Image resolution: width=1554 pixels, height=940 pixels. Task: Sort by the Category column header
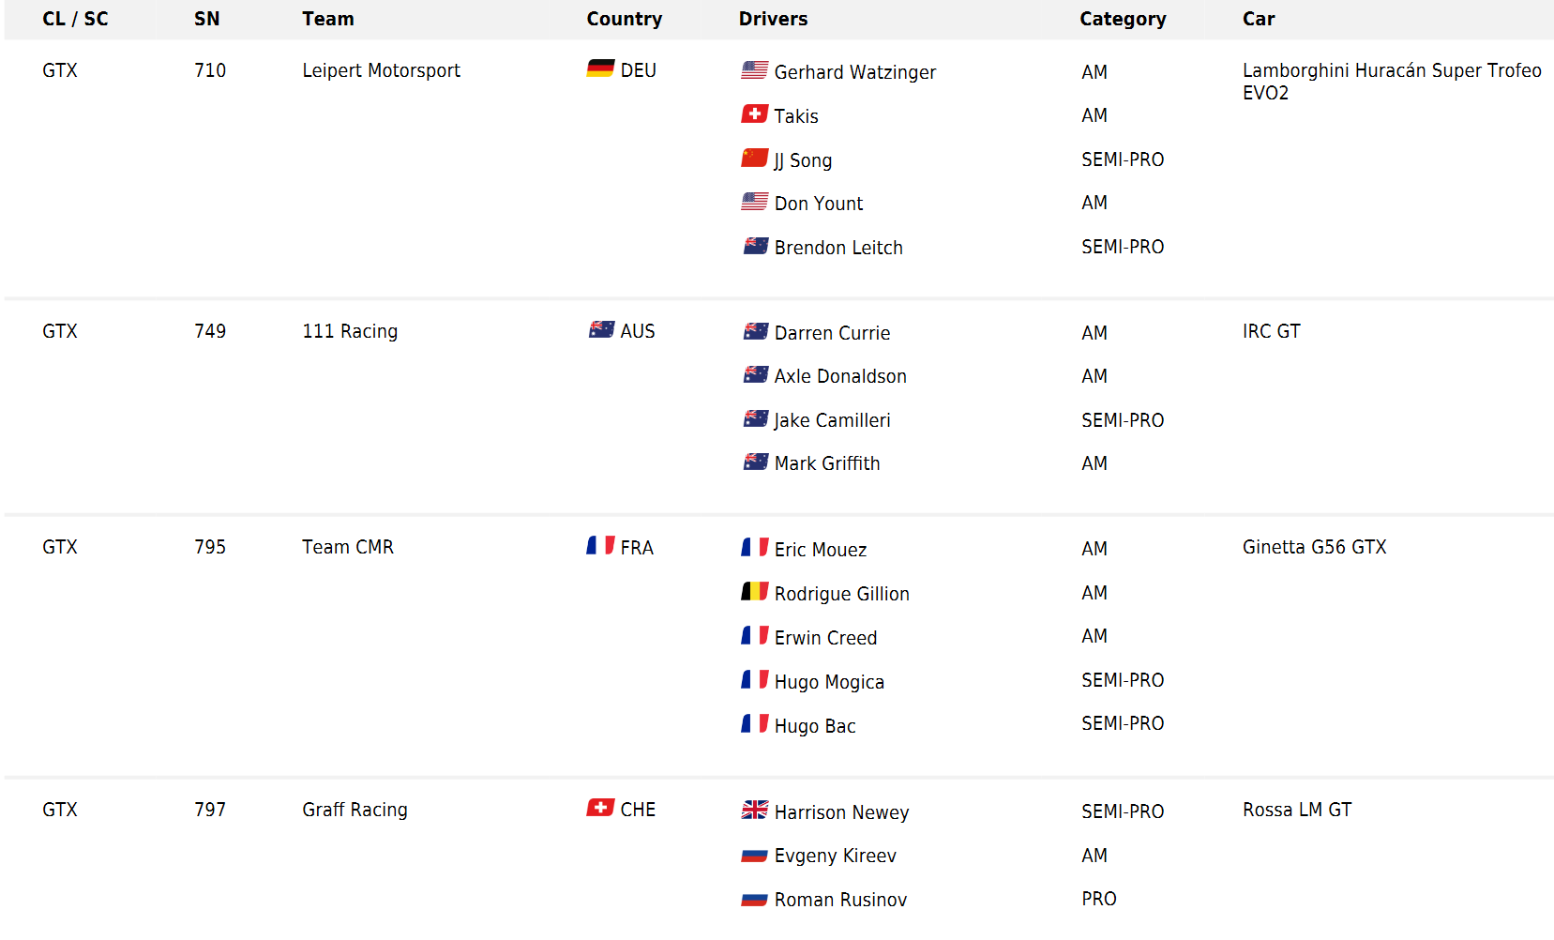point(1123,19)
